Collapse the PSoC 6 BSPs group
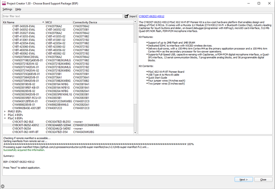Viewport: 275px width, 189px height. click(5, 118)
